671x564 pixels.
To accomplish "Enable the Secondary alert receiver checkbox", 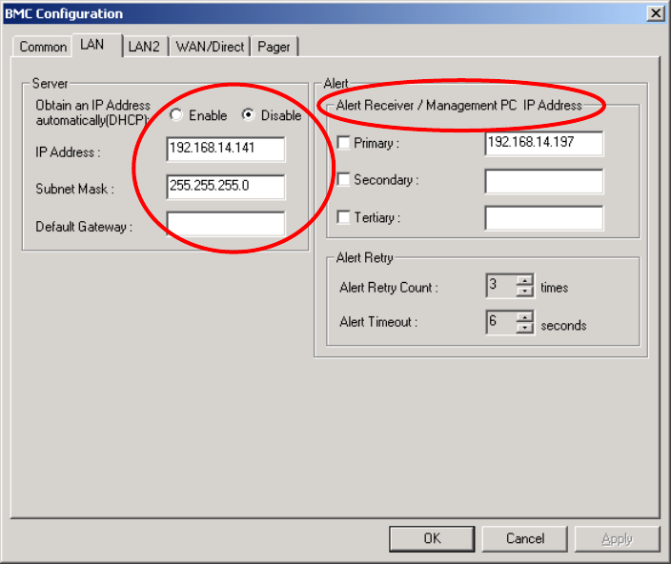I will pyautogui.click(x=344, y=179).
